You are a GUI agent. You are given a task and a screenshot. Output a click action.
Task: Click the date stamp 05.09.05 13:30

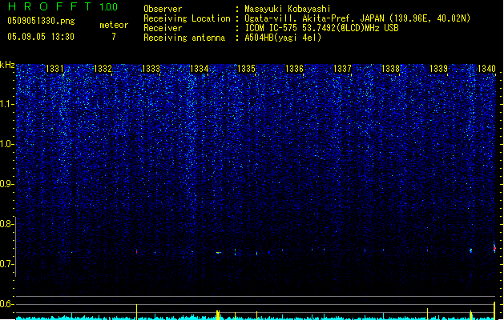click(x=41, y=37)
